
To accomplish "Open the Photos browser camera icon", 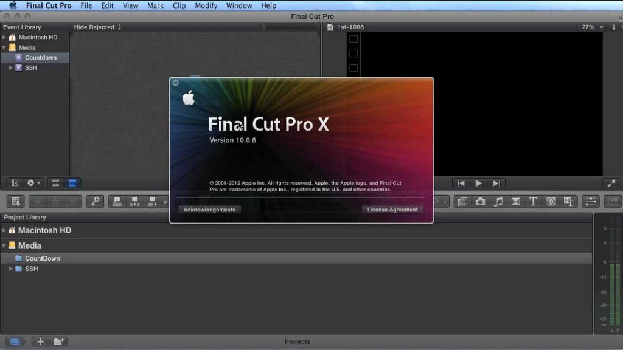I will (481, 202).
